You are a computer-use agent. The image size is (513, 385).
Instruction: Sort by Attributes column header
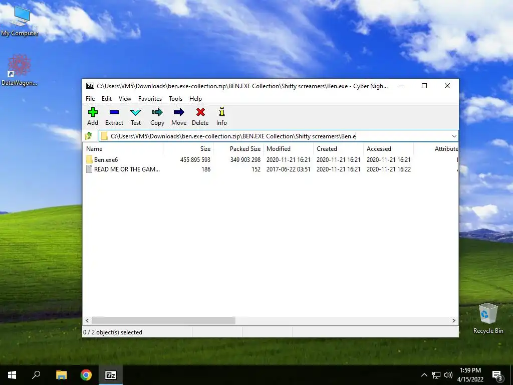(436, 148)
